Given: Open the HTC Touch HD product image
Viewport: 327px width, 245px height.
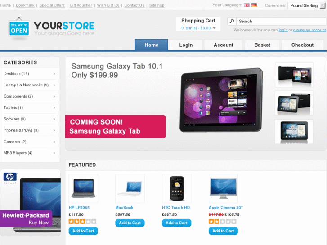Looking at the screenshot, I should (x=177, y=188).
